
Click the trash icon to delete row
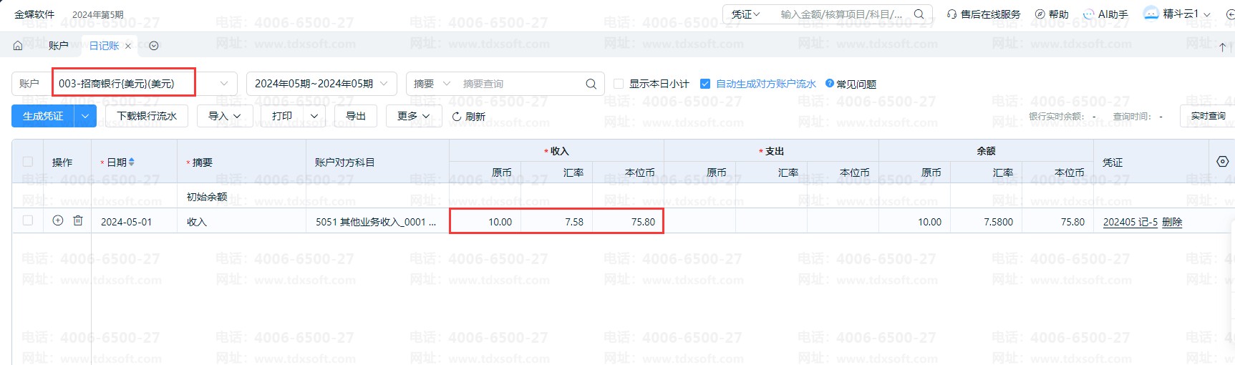pyautogui.click(x=78, y=221)
